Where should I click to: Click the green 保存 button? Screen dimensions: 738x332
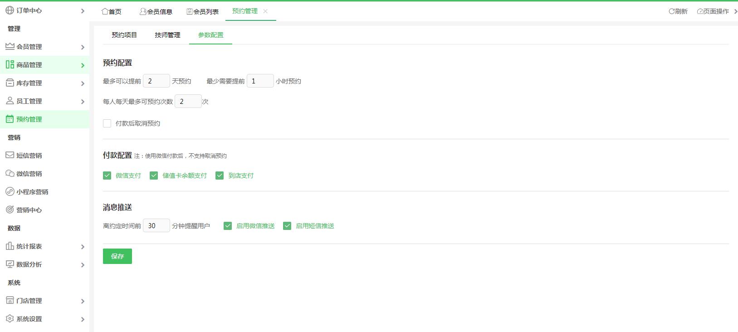pyautogui.click(x=117, y=256)
